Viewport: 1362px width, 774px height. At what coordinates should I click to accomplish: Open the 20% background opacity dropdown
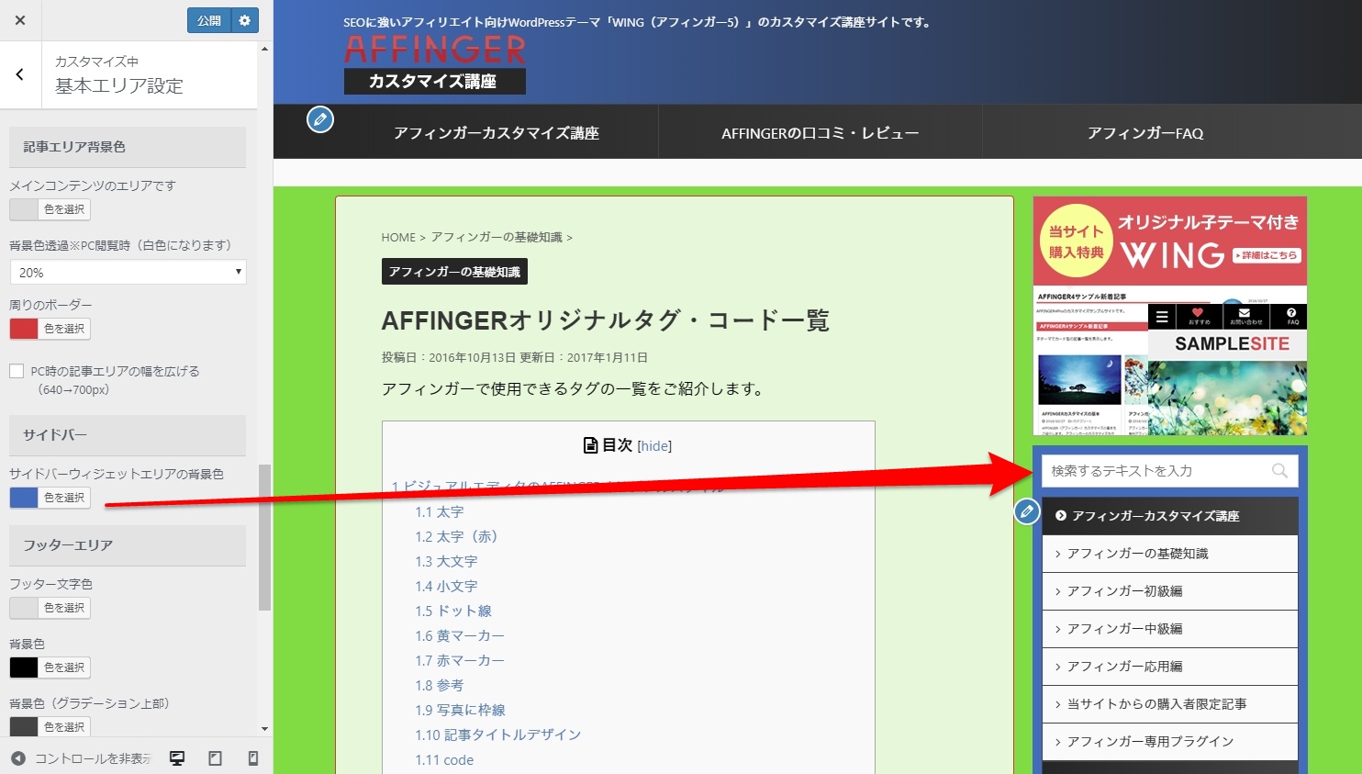(128, 273)
